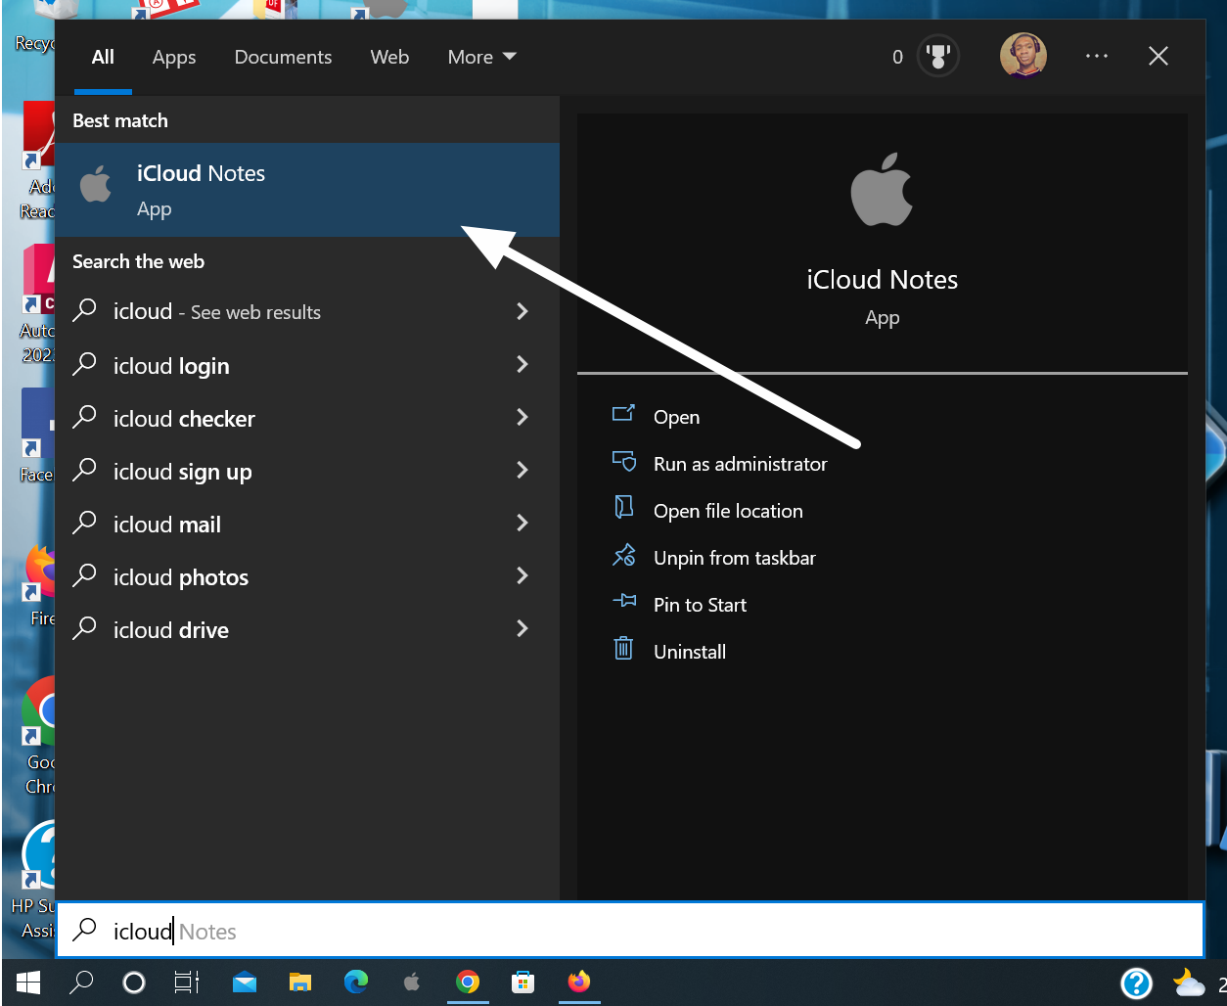
Task: Click the large Apple logo in preview pane
Action: (882, 189)
